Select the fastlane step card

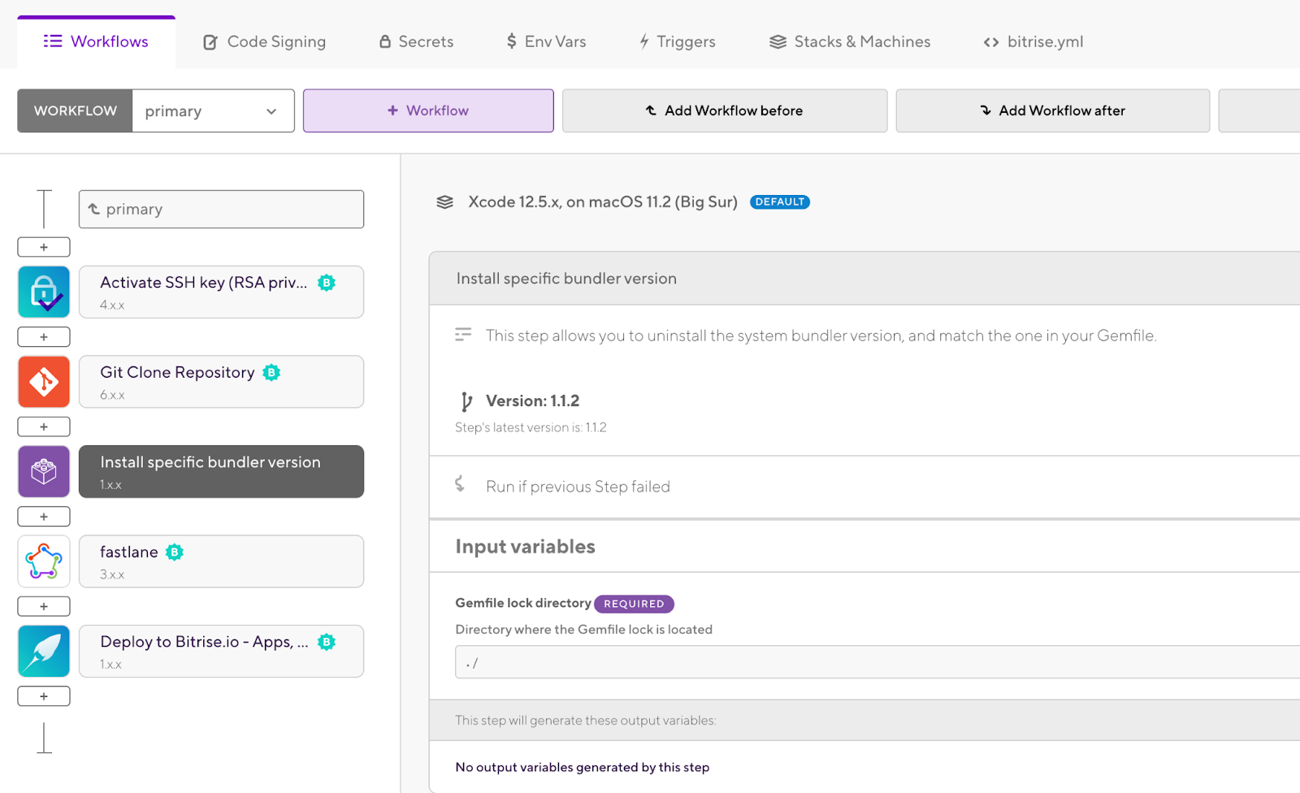point(221,561)
